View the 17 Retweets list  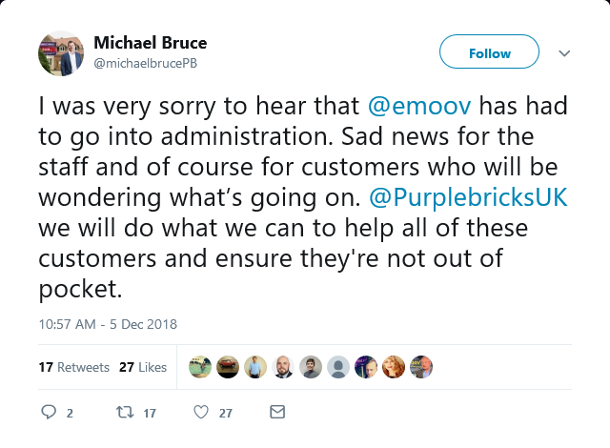coord(74,367)
